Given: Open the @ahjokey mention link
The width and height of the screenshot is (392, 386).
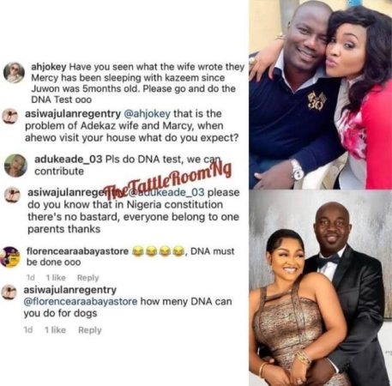Looking at the screenshot, I should (x=147, y=113).
